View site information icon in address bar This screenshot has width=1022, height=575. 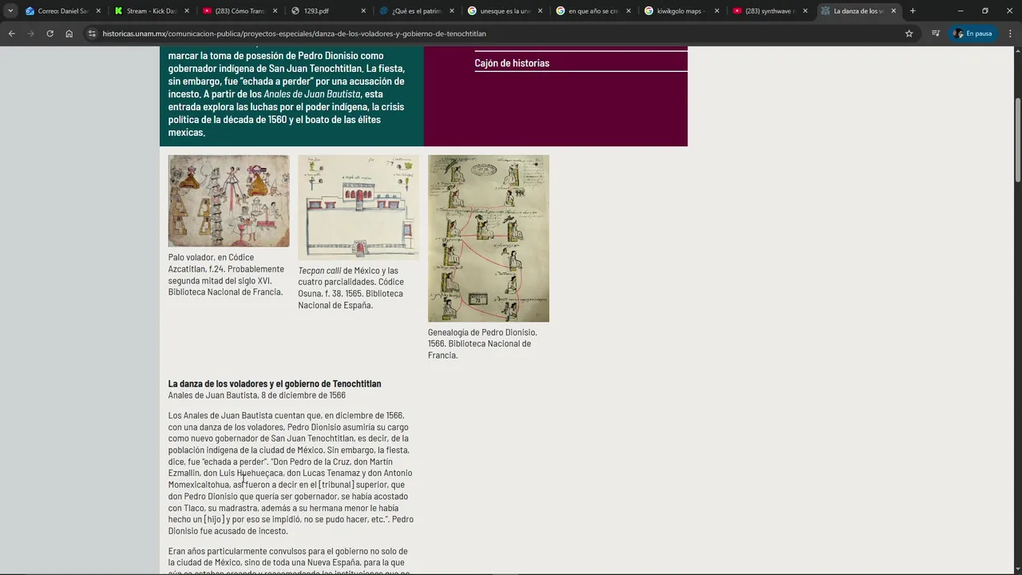click(x=92, y=34)
